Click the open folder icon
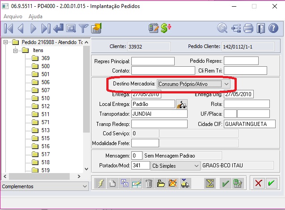 161,183
